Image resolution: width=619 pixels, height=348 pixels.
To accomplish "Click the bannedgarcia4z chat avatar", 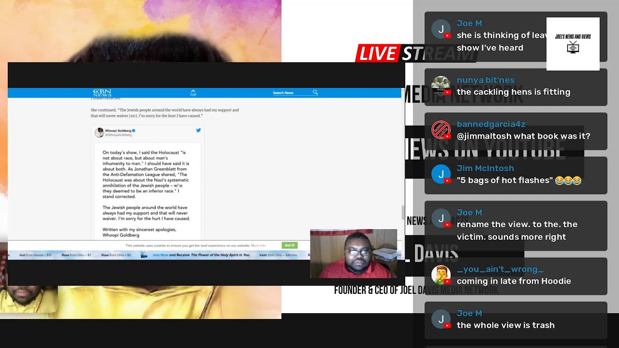I will point(441,130).
